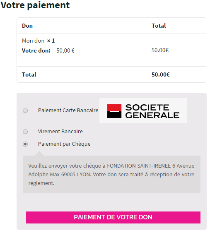Select the Paiement Carte Bancaire radio button

25,110
